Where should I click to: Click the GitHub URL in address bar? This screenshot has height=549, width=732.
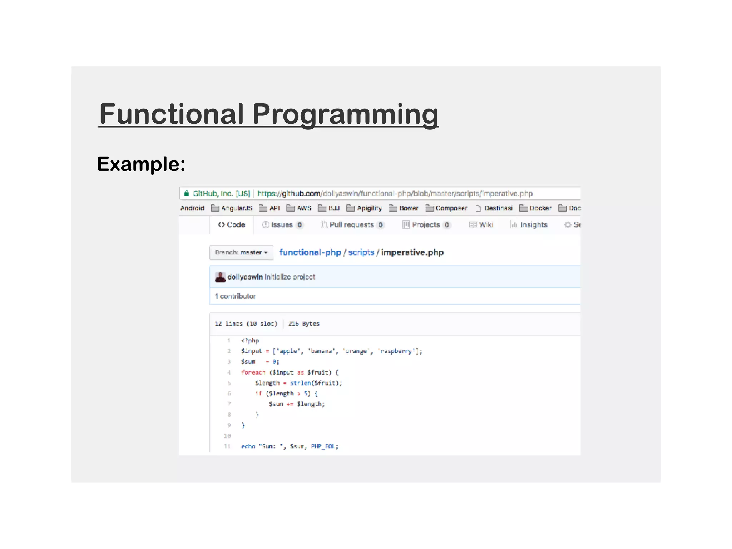395,193
